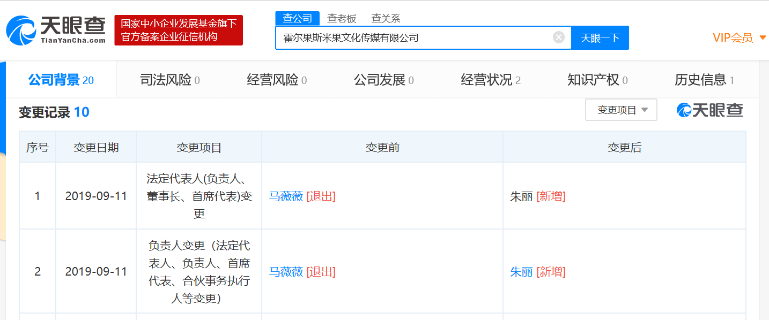Screen dimensions: 769x320
Task: Open the 公司背景 tab
Action: click(x=61, y=80)
